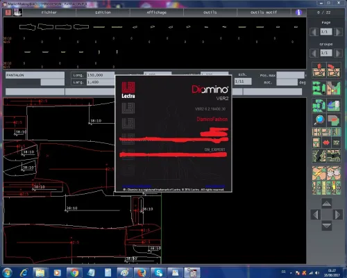
Task: Open the Outils motif menu
Action: point(264,13)
